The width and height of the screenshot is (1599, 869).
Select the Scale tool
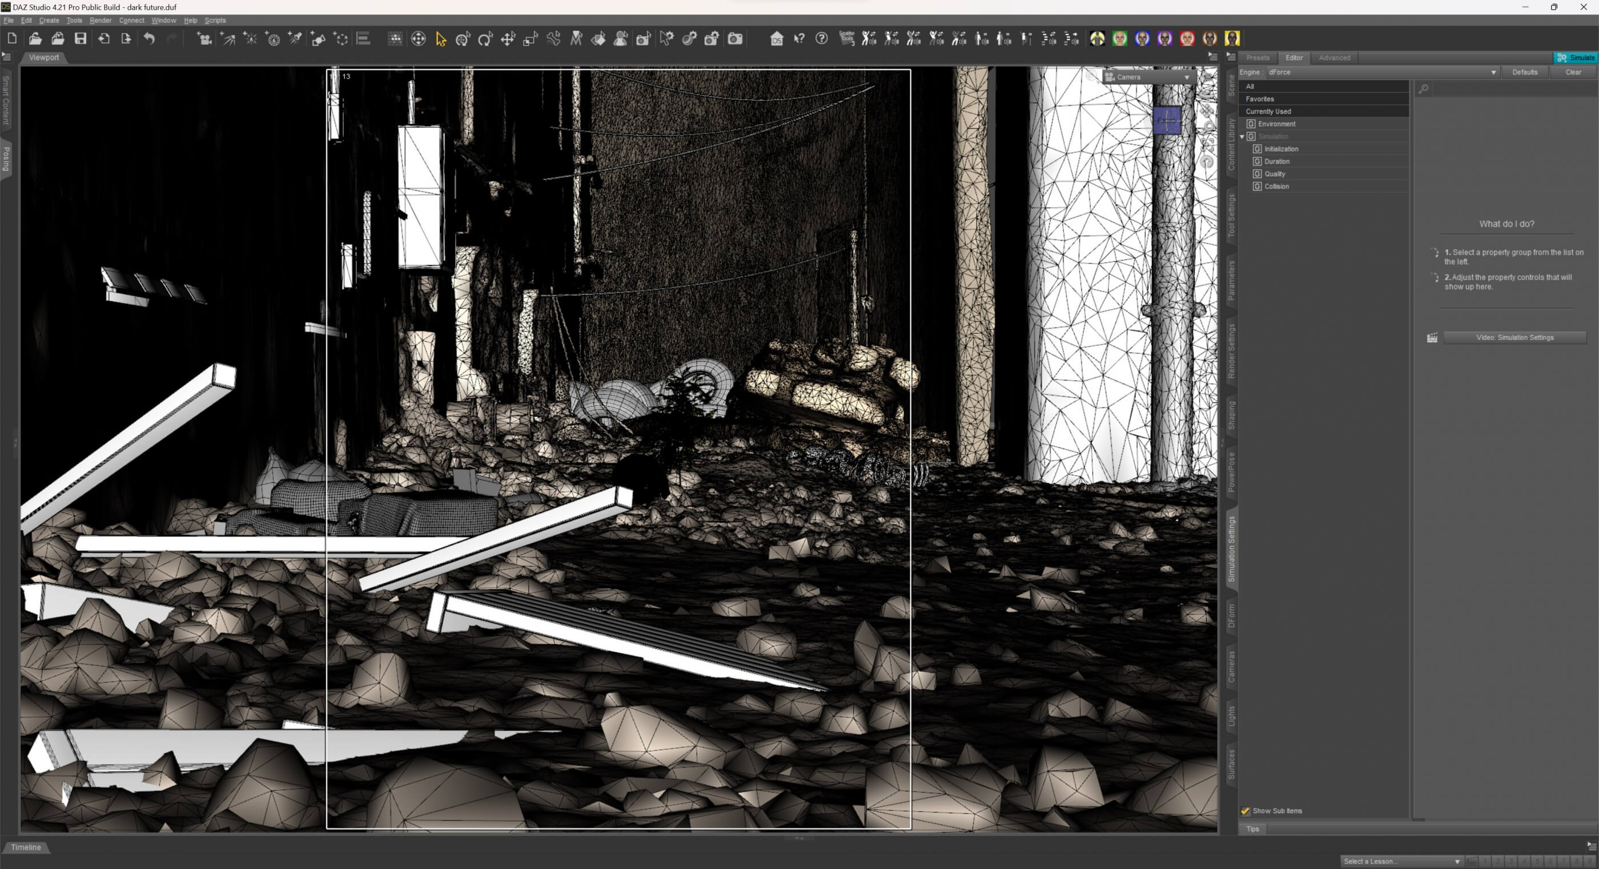(x=531, y=38)
